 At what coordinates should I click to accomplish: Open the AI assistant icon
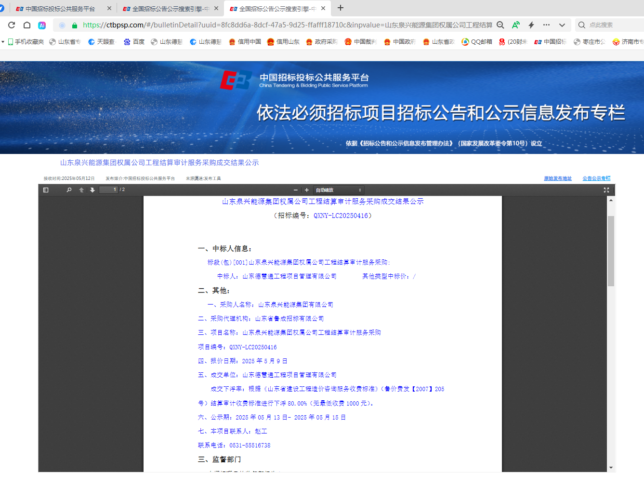click(42, 25)
